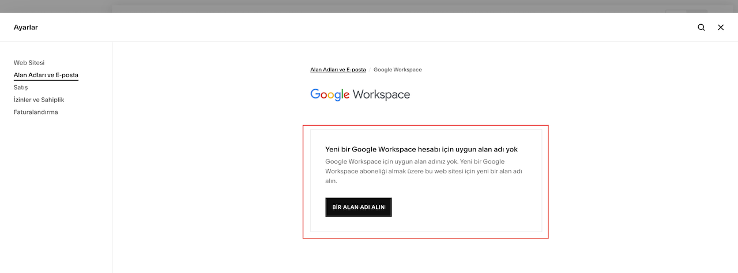Viewport: 738px width, 273px height.
Task: Click the Ayarlar panel title
Action: (x=26, y=27)
